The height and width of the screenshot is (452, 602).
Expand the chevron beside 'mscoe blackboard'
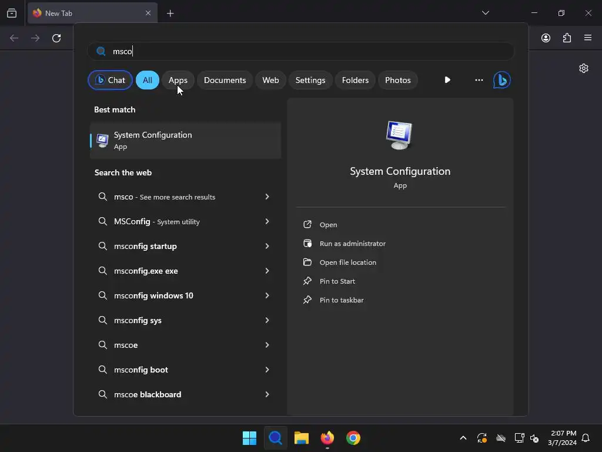click(267, 394)
